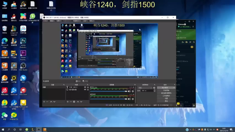Open source properties gear in the sources toolbar
Screen dimensions: 235x132
(74, 102)
